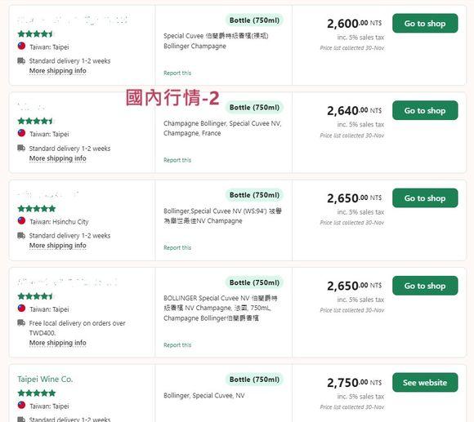The height and width of the screenshot is (422, 474).
Task: Click the star rating in the 2,640 NT$ listing
Action: point(35,122)
